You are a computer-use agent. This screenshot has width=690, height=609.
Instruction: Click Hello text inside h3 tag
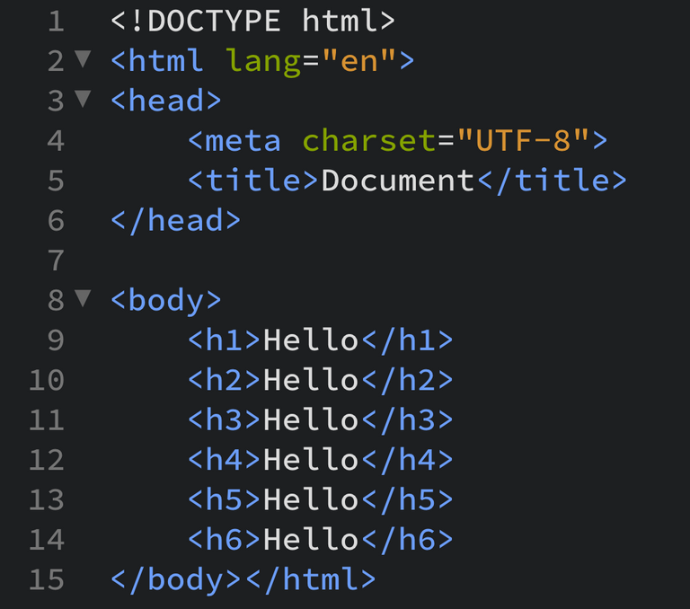(x=311, y=419)
